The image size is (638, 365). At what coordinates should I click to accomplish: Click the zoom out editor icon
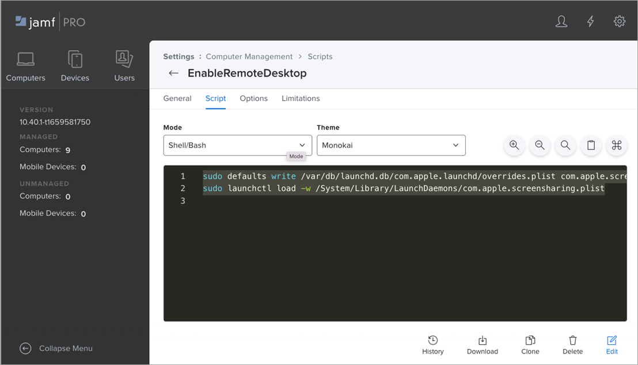click(x=540, y=145)
